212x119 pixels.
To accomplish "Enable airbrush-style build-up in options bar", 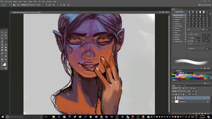I will coord(64,5).
